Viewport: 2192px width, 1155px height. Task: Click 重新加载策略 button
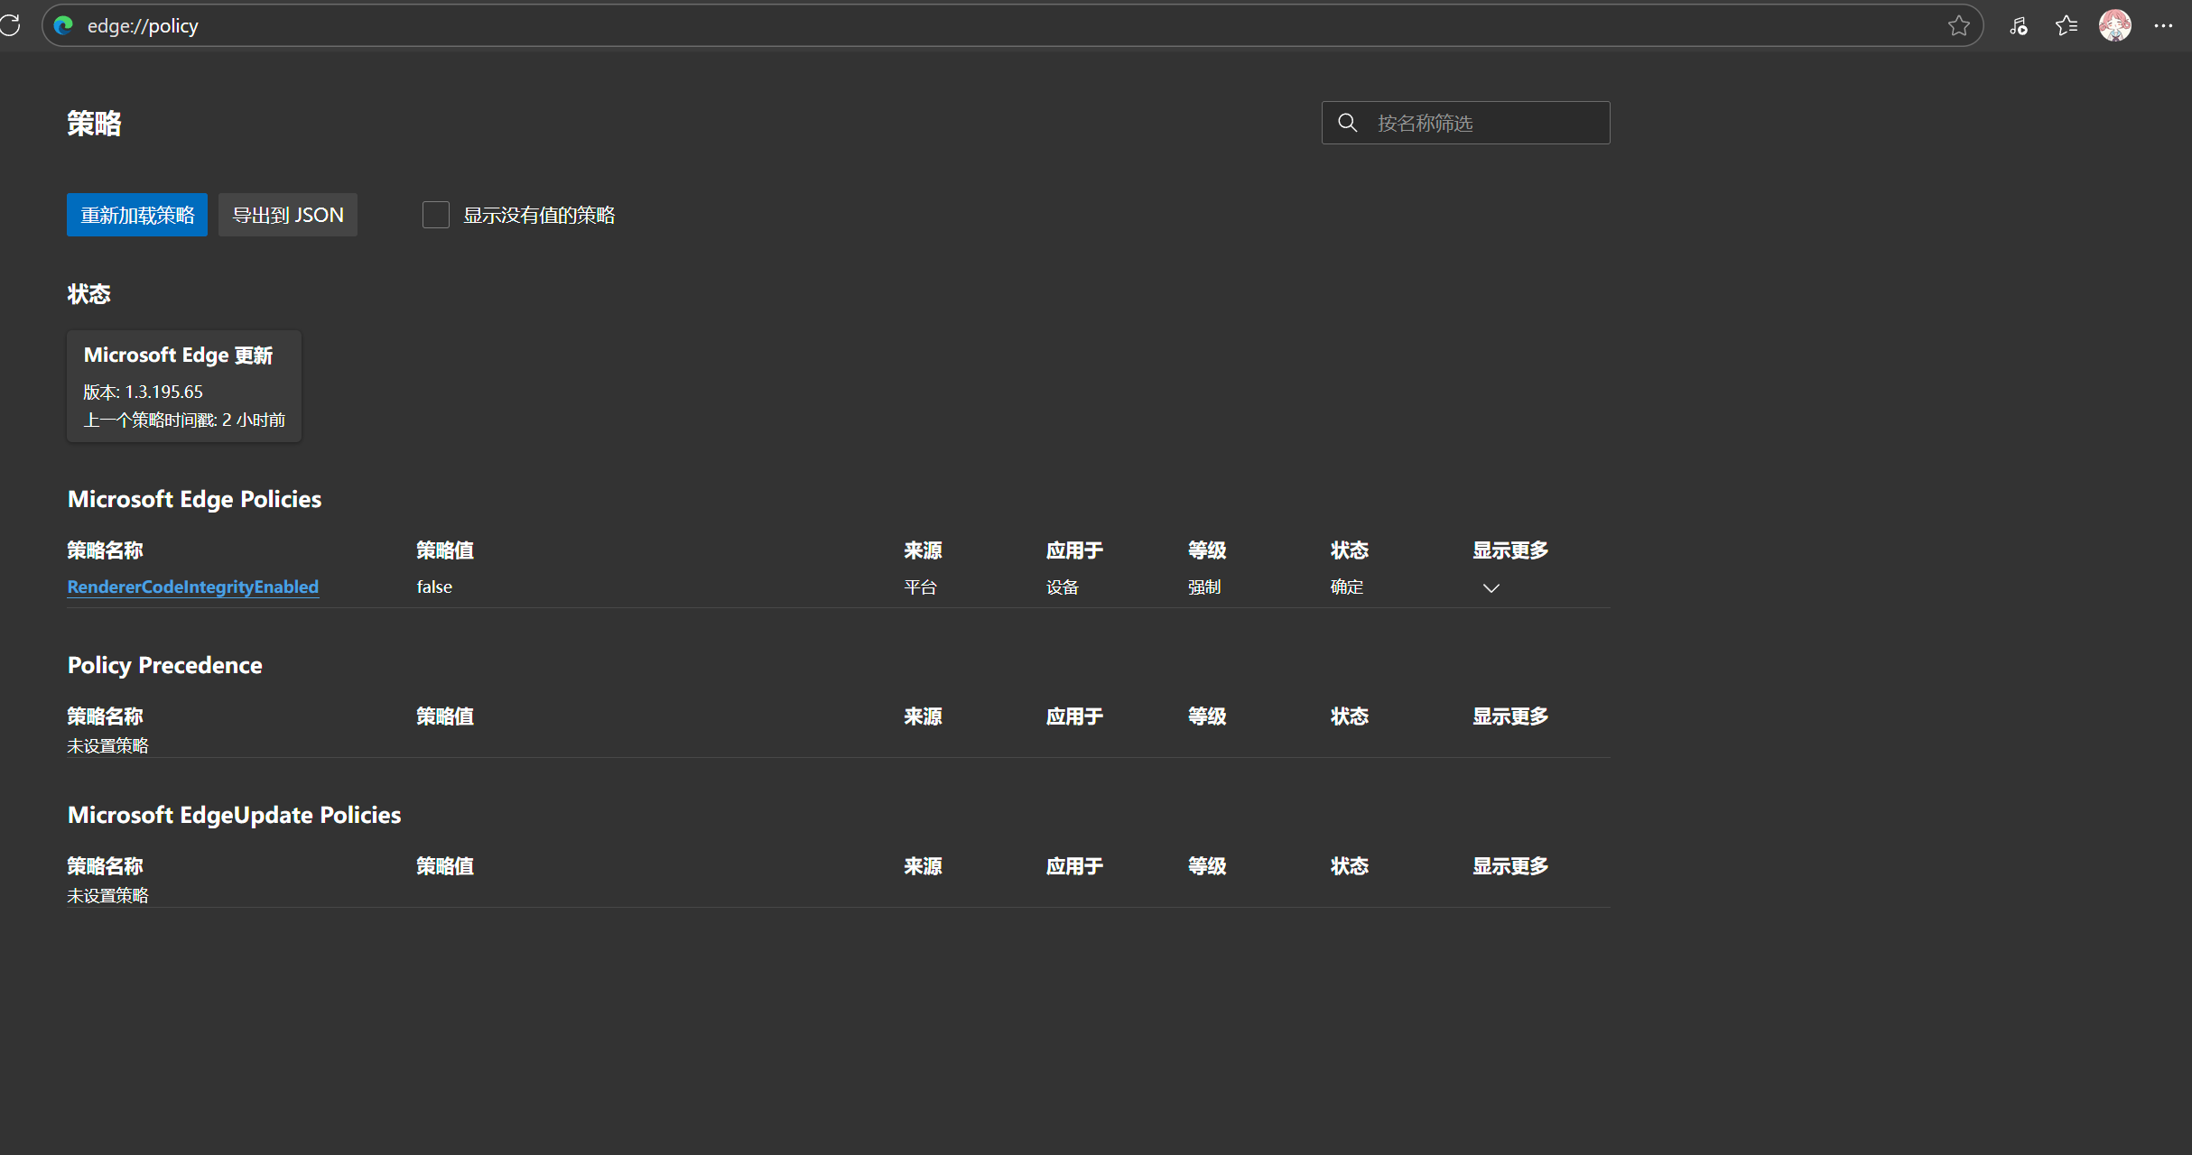pos(137,215)
